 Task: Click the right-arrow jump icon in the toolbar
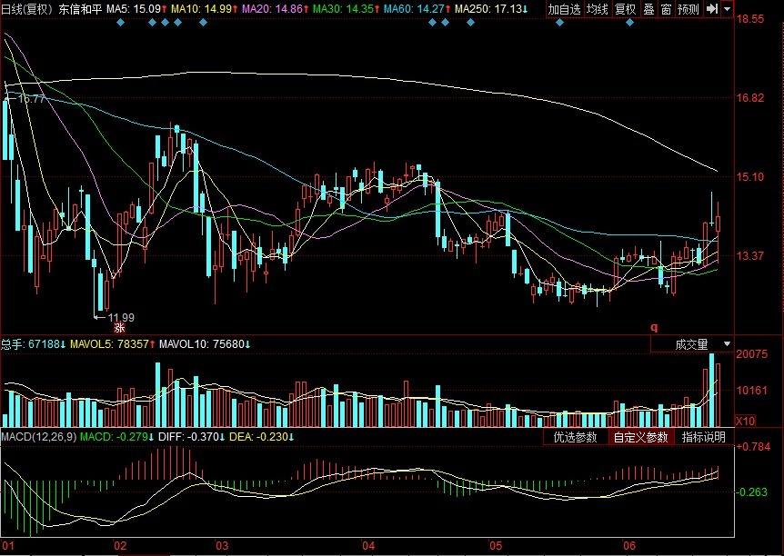pos(712,9)
